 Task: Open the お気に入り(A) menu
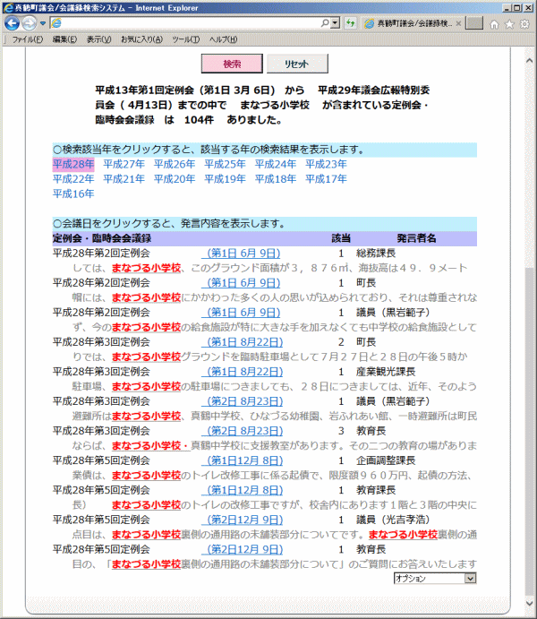(x=141, y=39)
